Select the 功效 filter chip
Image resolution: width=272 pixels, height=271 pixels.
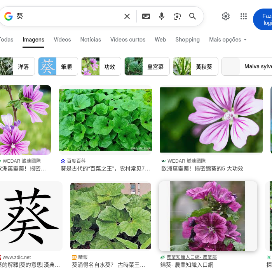(101, 66)
